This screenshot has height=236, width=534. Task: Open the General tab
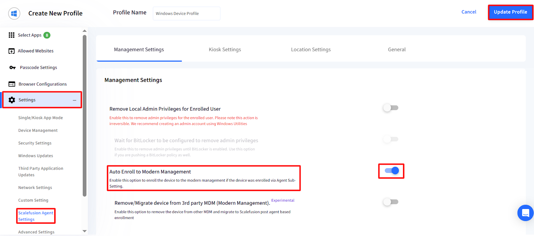[397, 49]
